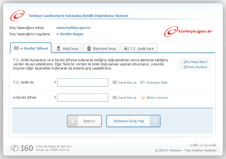Open Sanal Klavye for T.C. Kimlik No
This screenshot has width=226, height=159.
[x=127, y=83]
